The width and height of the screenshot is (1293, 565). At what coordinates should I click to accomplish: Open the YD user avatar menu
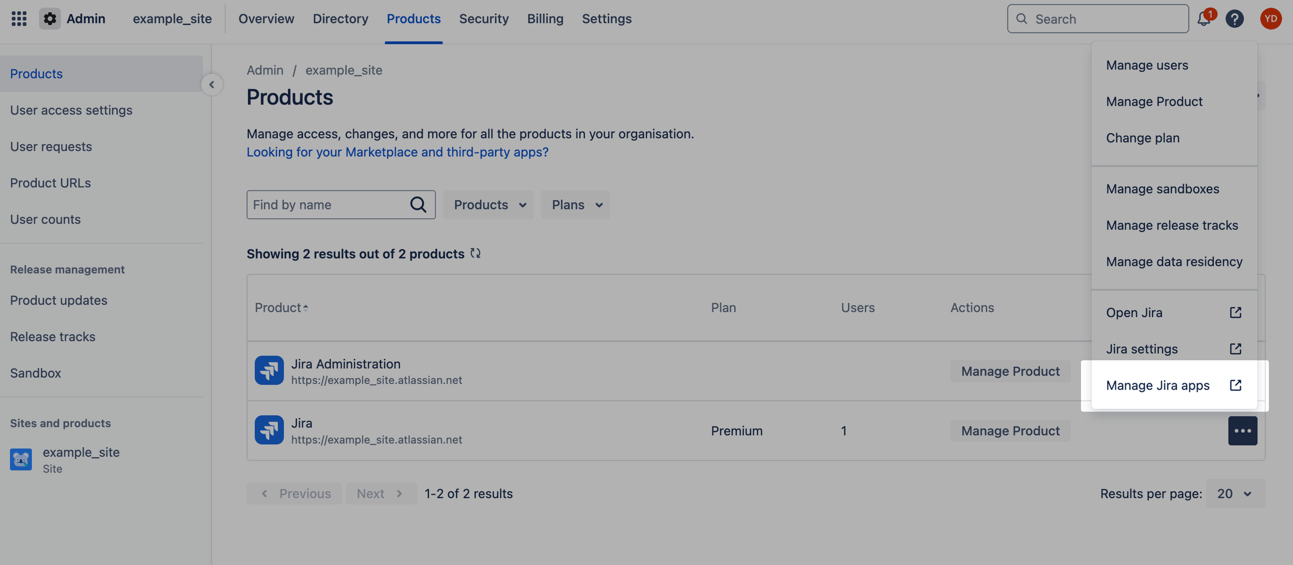(x=1270, y=19)
